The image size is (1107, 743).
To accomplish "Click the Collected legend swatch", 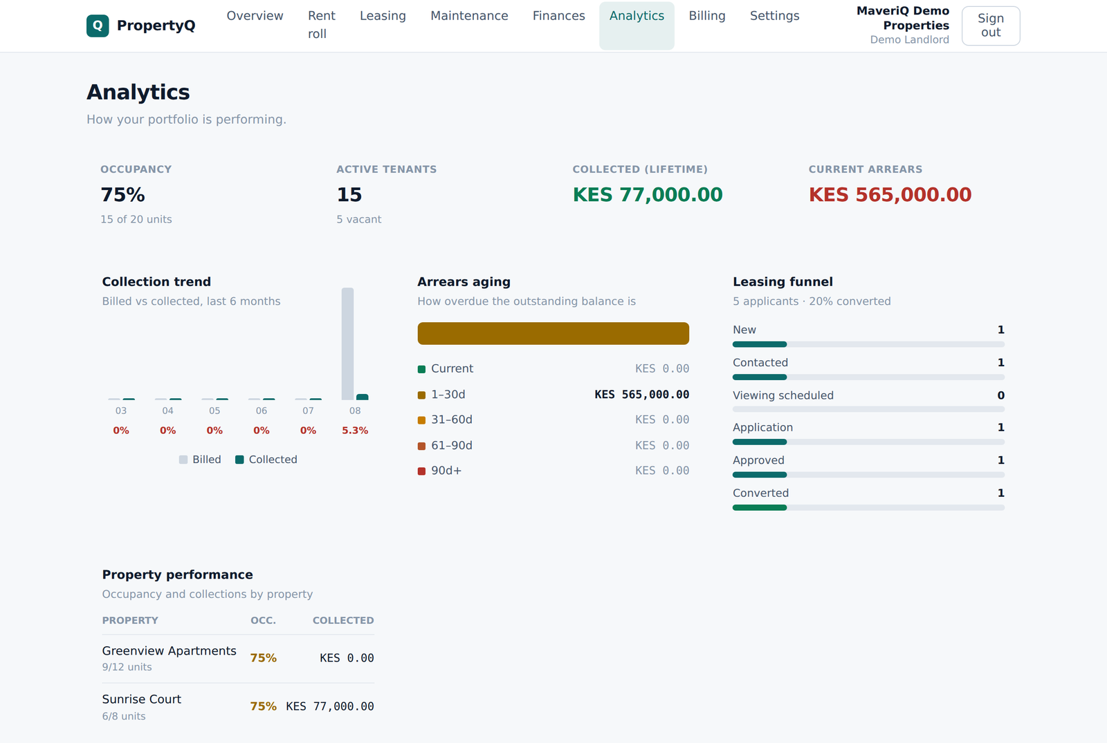I will click(x=239, y=460).
